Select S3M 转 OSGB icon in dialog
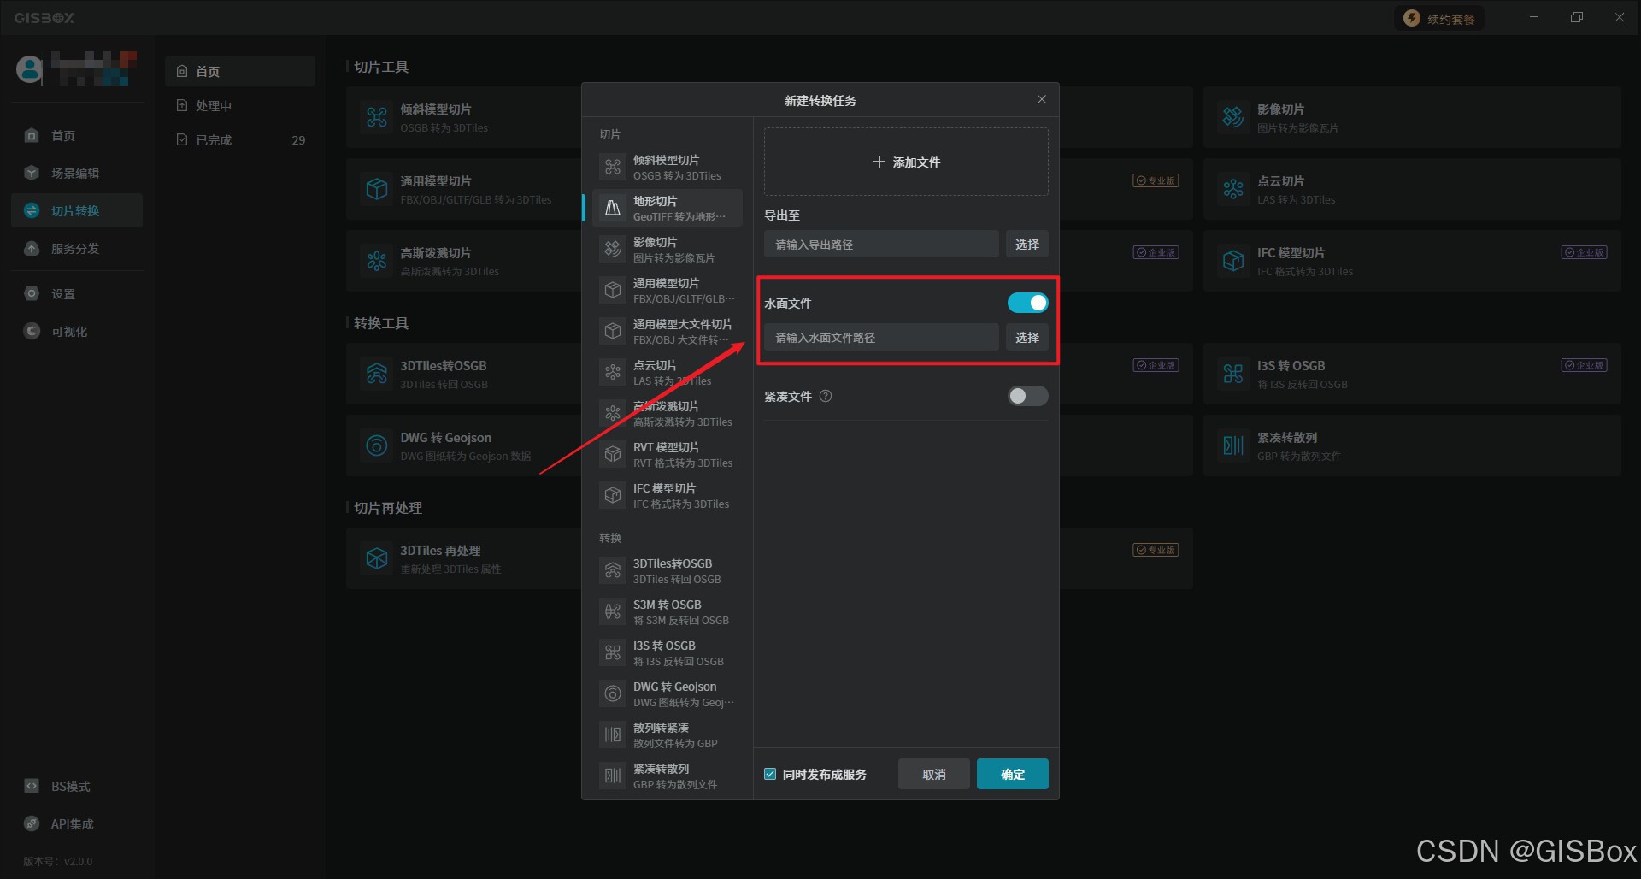This screenshot has height=879, width=1641. [x=613, y=611]
